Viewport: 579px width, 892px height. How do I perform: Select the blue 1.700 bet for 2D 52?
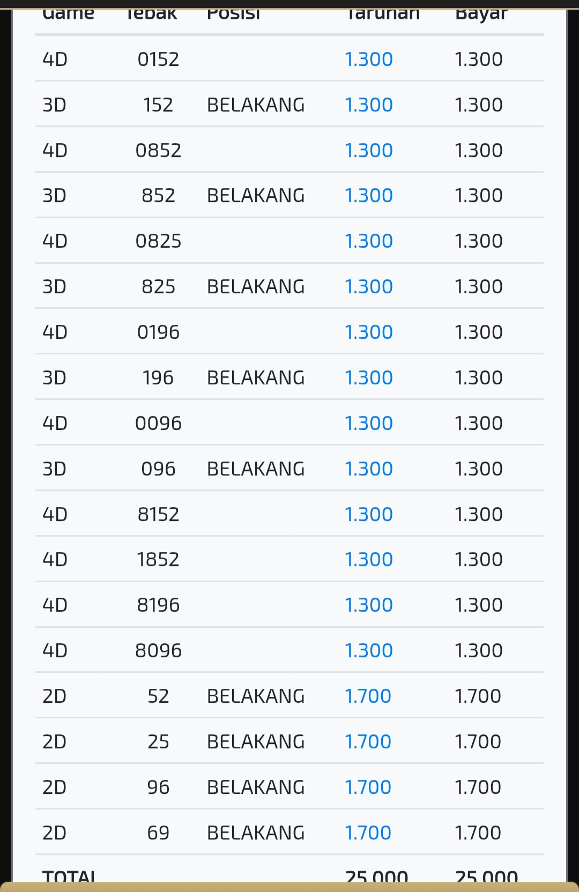click(368, 696)
